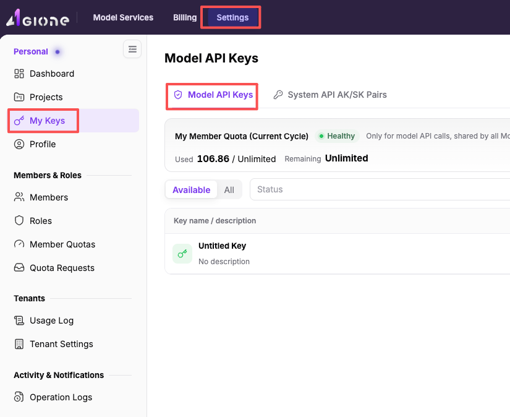Click the Usage Log scroll icon
The height and width of the screenshot is (417, 510).
(19, 320)
